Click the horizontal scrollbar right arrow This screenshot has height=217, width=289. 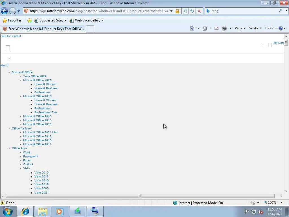click(281, 196)
